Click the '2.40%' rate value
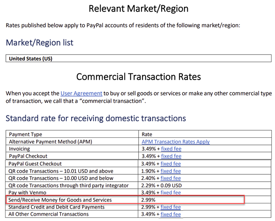 tap(148, 178)
